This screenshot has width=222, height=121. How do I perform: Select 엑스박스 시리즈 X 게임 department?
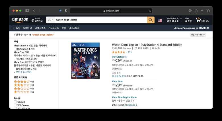click(x=26, y=59)
